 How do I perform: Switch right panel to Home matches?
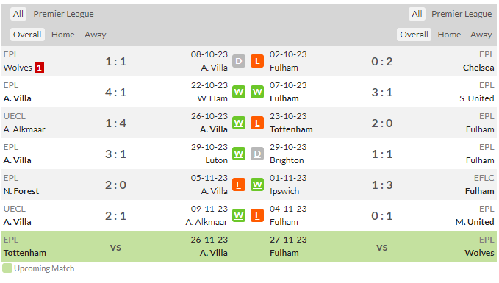(449, 35)
